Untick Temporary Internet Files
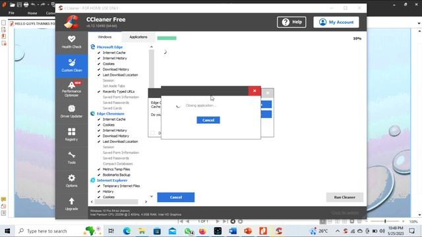Screen dimensions: 422x237 click(99, 186)
